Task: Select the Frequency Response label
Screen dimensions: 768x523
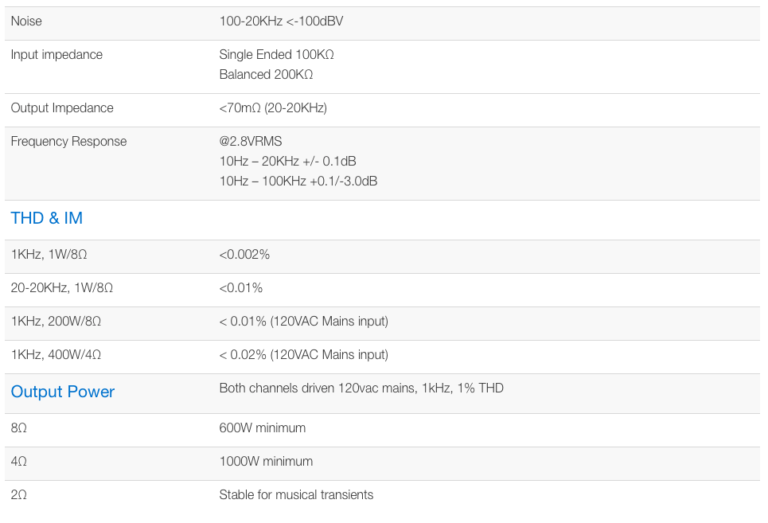Action: click(x=68, y=142)
